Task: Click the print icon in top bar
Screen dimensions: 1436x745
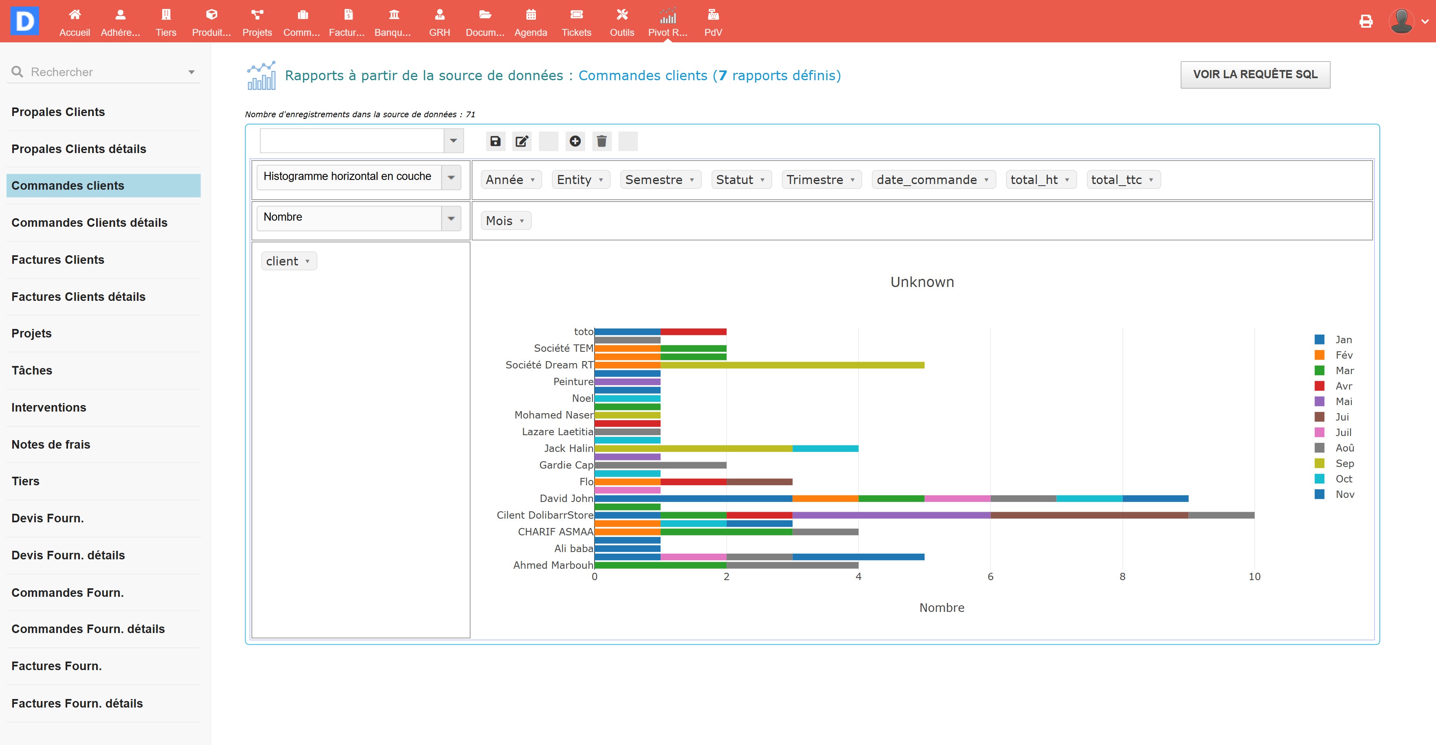Action: [x=1366, y=22]
